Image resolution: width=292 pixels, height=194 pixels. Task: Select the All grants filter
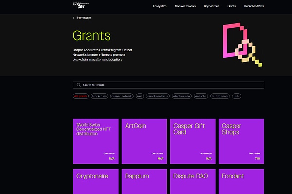click(x=80, y=96)
